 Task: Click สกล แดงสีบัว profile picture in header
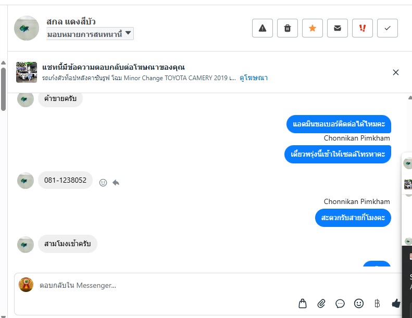click(27, 28)
